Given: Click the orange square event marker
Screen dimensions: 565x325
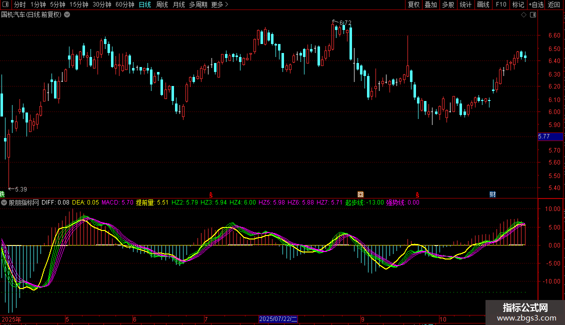Looking at the screenshot, I should click(x=360, y=194).
